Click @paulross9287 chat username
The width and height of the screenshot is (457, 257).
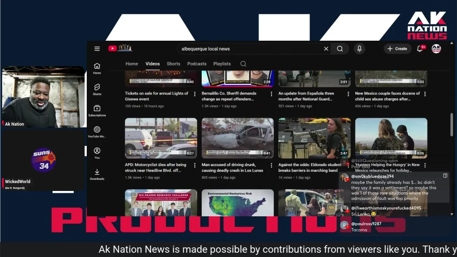[x=366, y=224]
